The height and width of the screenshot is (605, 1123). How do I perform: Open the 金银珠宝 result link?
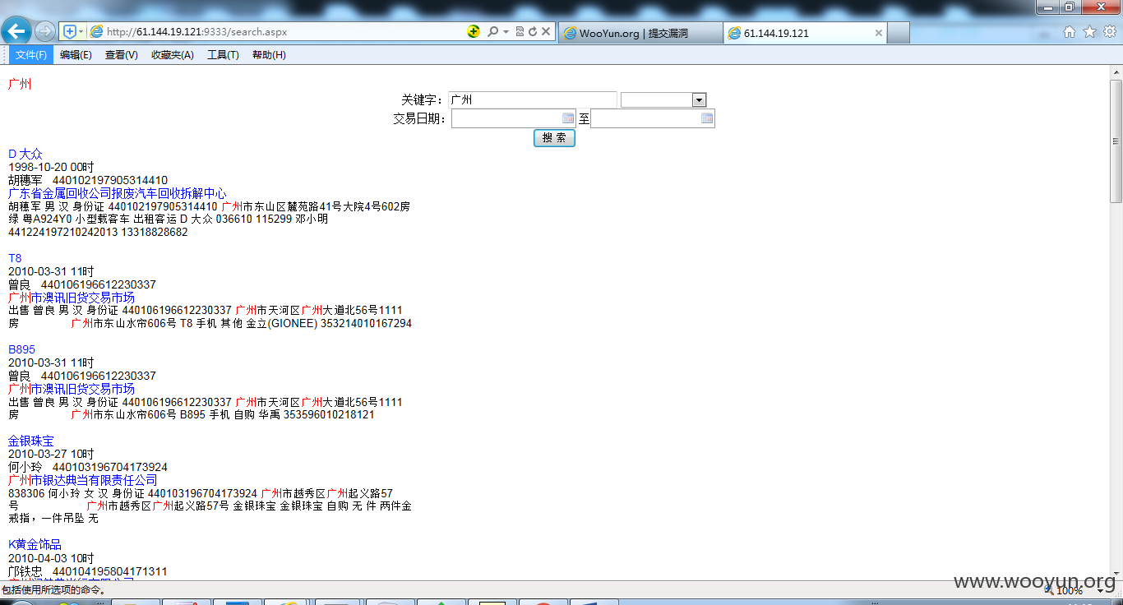coord(31,441)
